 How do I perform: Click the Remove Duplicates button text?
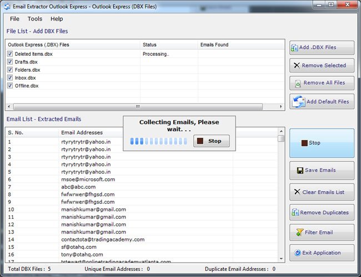point(324,212)
